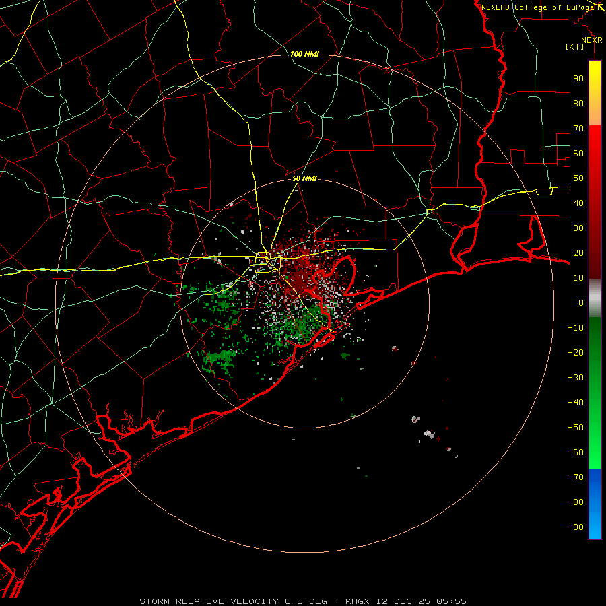Click the -20 value on the color scale
This screenshot has height=606, width=606.
pyautogui.click(x=576, y=353)
